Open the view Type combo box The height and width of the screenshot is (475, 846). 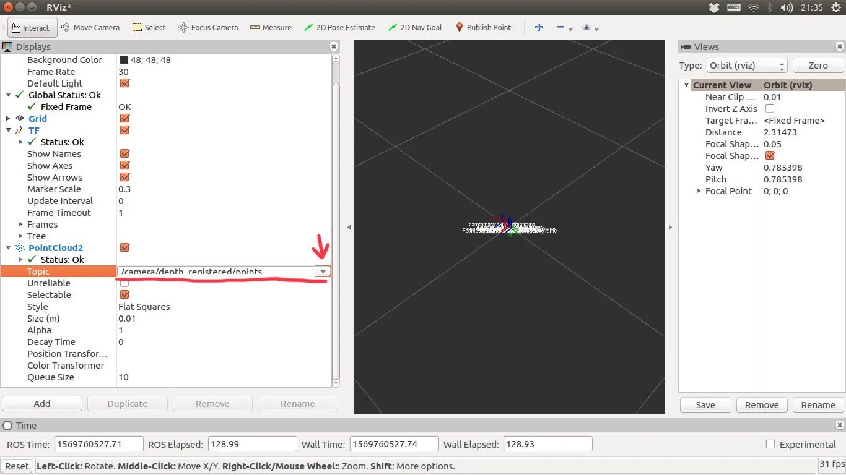pos(747,66)
